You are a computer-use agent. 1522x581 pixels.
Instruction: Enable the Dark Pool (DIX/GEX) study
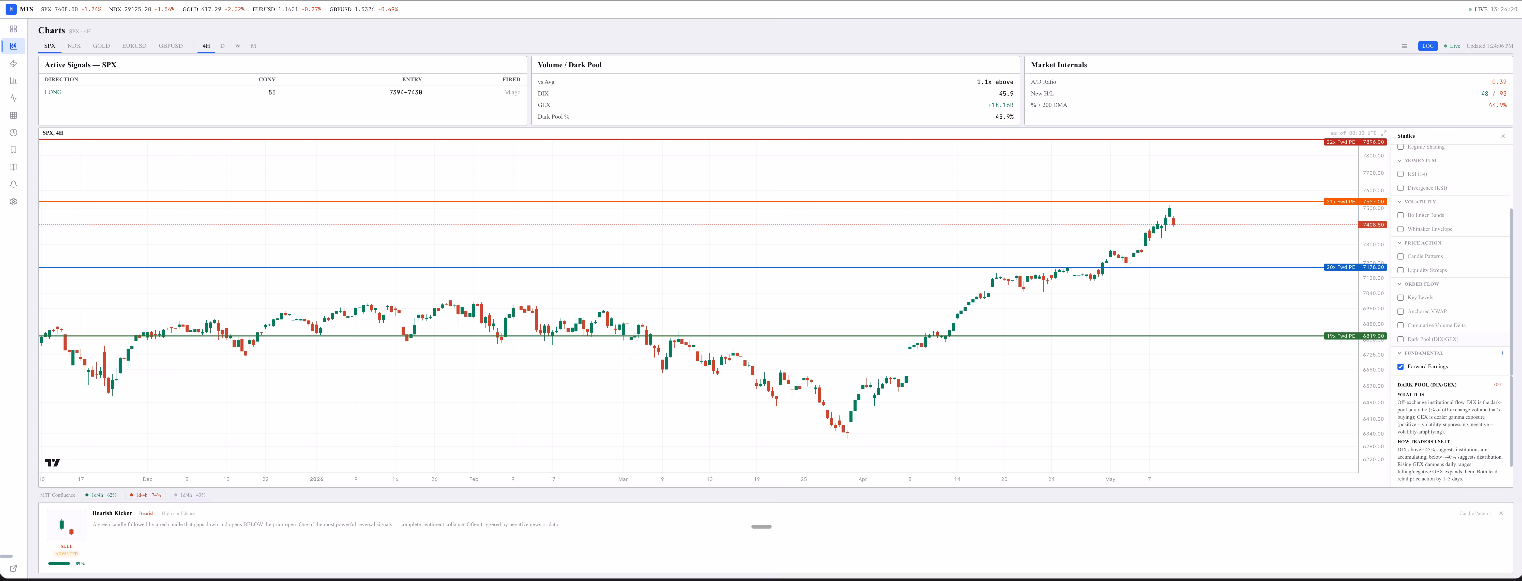coord(1400,340)
